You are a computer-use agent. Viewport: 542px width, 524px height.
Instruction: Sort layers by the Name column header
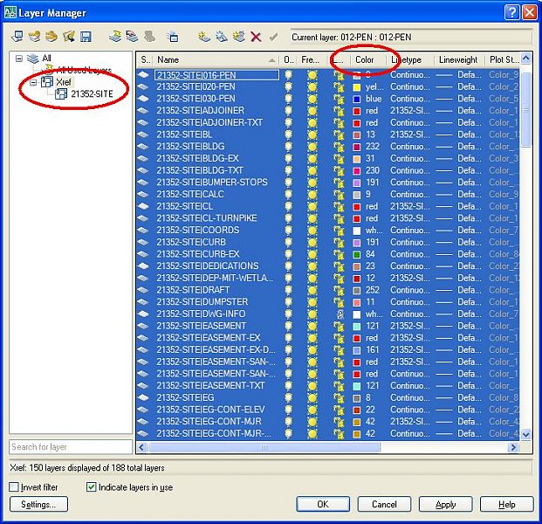(x=216, y=60)
